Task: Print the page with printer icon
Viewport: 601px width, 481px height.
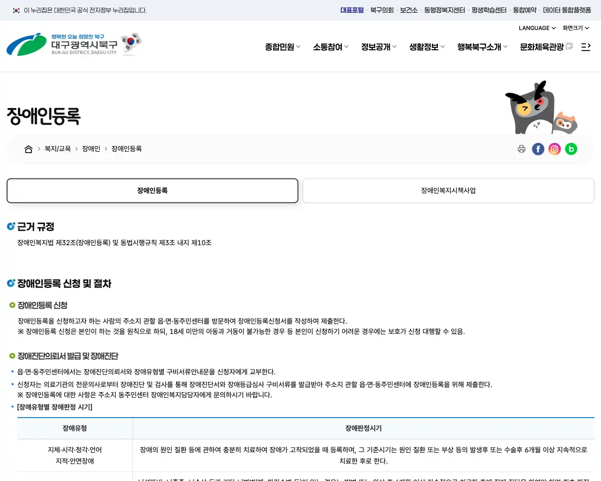Action: point(522,149)
